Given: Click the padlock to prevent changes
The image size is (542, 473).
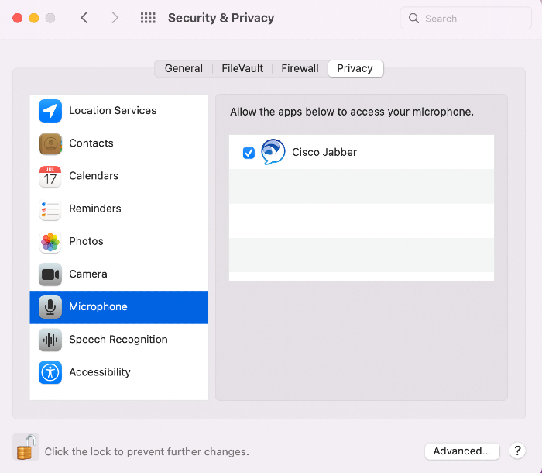Looking at the screenshot, I should pyautogui.click(x=26, y=447).
